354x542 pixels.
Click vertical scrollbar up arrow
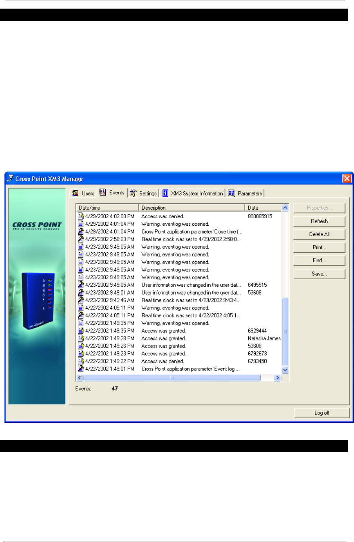(x=285, y=208)
